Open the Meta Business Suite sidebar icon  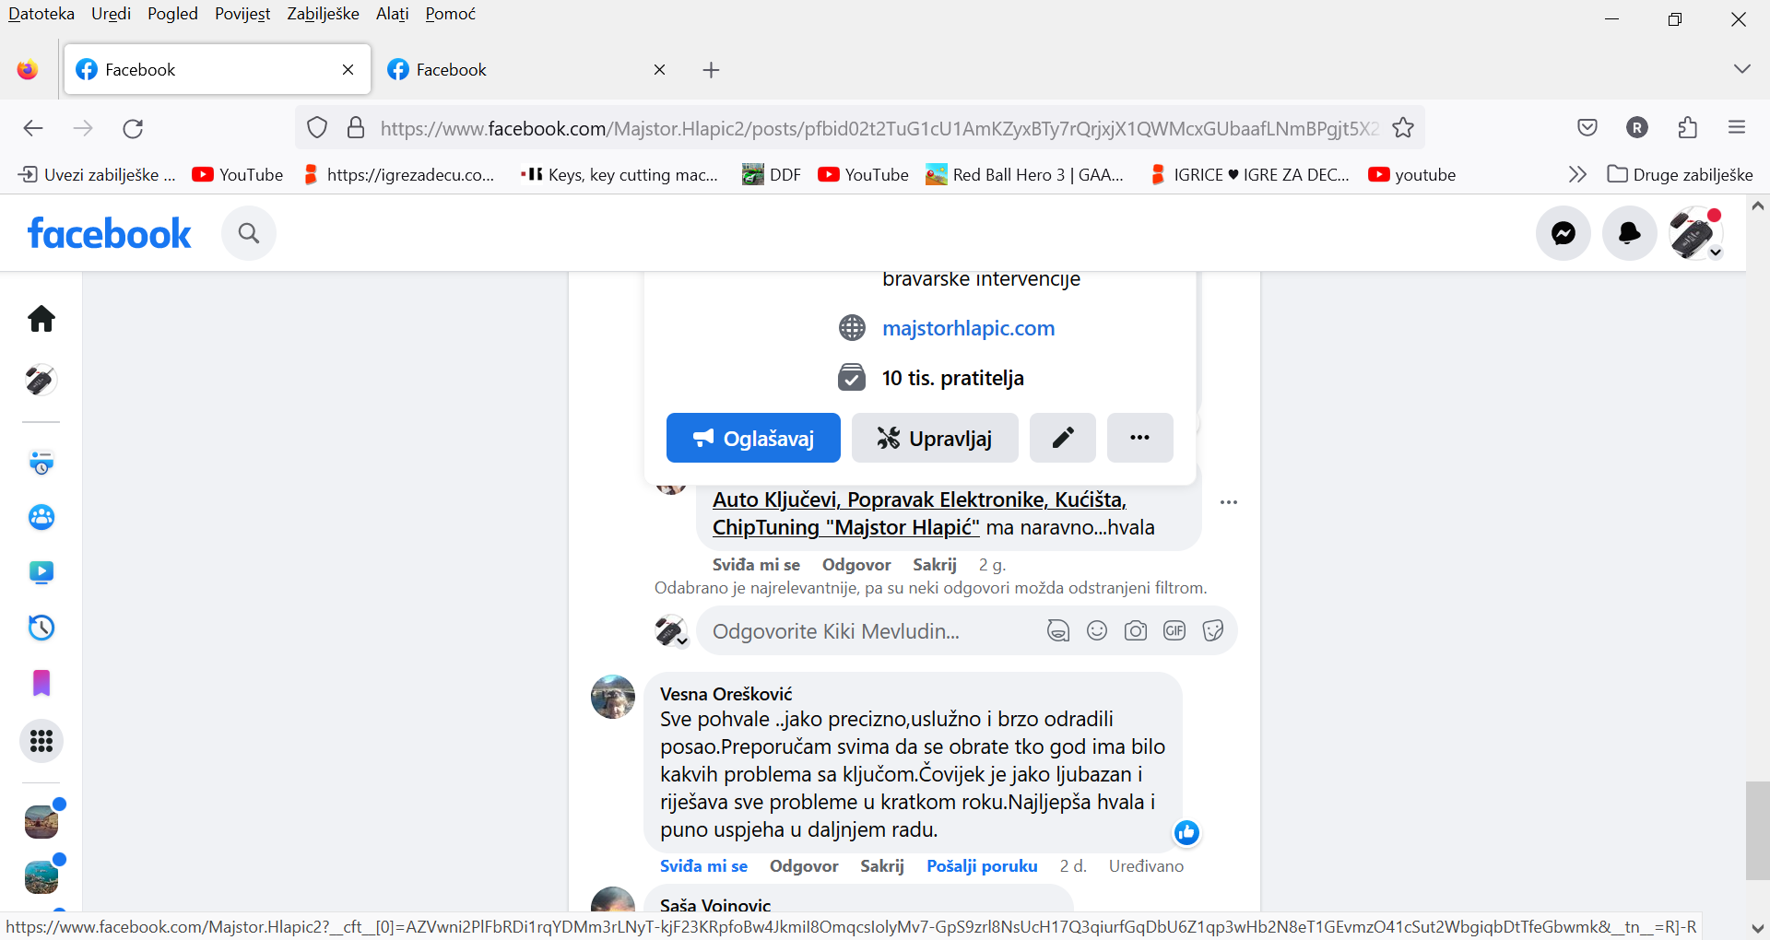tap(41, 462)
